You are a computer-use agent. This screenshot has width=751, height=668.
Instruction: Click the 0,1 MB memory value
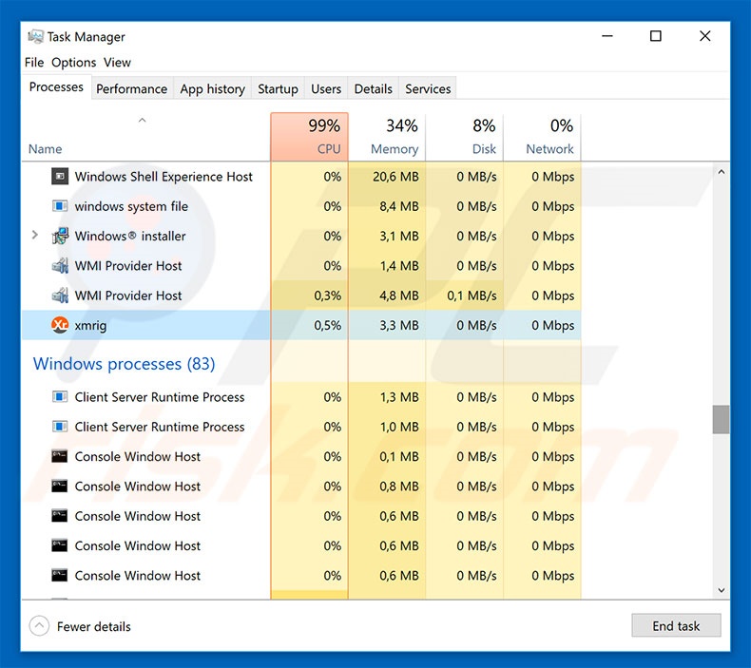click(x=399, y=456)
